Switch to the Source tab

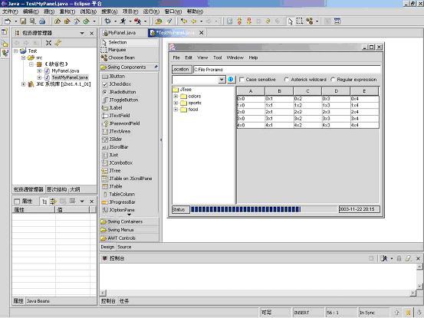click(x=124, y=247)
